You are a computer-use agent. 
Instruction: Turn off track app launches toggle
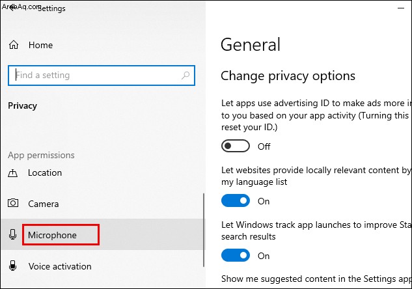(236, 255)
